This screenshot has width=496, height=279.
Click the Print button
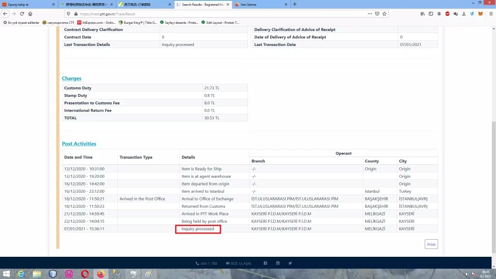[431, 244]
